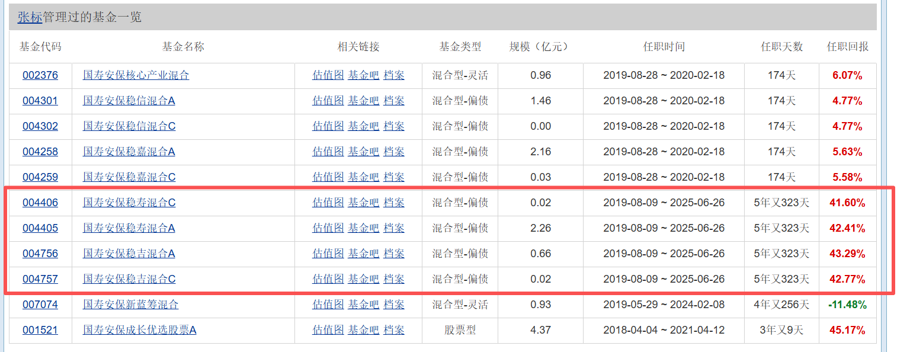The height and width of the screenshot is (352, 910).
Task: Open 国寿安保稳吉混合A fund page
Action: point(129,254)
